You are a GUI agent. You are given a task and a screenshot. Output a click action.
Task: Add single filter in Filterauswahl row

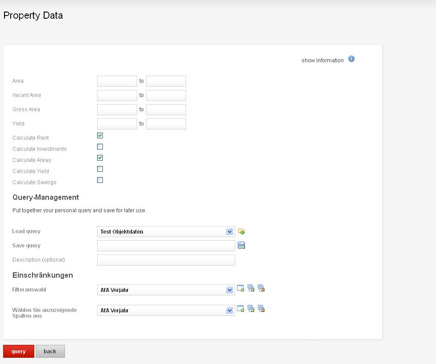tap(240, 288)
